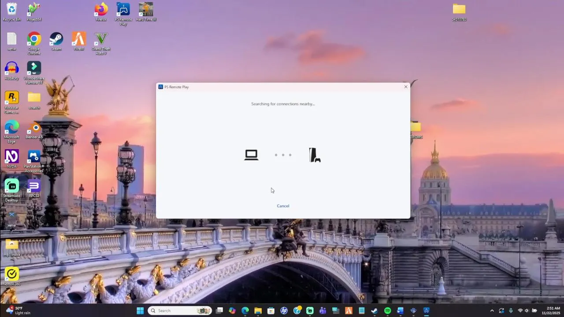Open the weather widget showing Light rain

[x=18, y=311]
